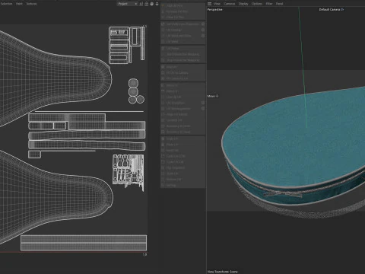The width and height of the screenshot is (365, 274).
Task: Click the Add UV Pins icon
Action: click(x=163, y=5)
